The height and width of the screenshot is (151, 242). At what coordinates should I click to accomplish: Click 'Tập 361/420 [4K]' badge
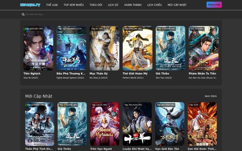tap(133, 105)
